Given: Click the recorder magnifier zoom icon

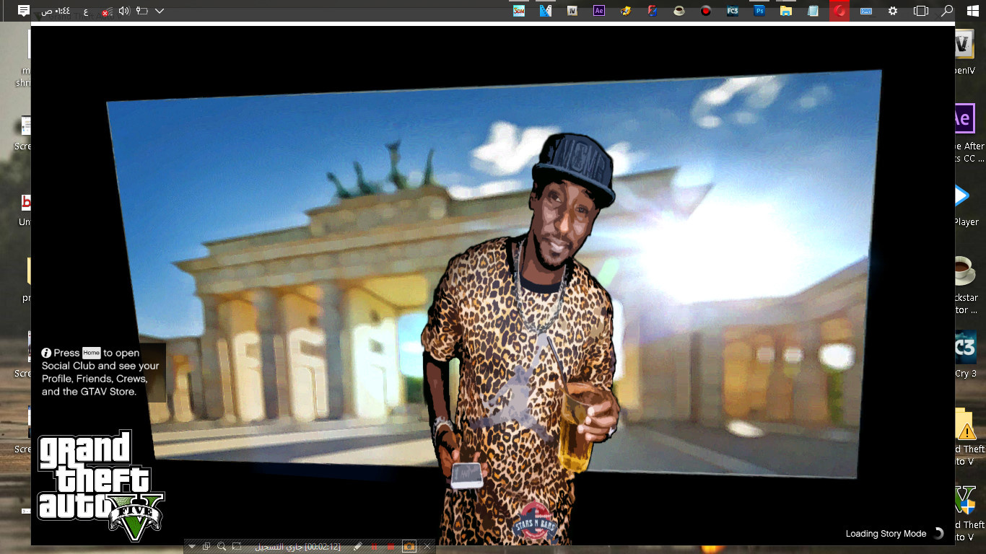Looking at the screenshot, I should [222, 547].
